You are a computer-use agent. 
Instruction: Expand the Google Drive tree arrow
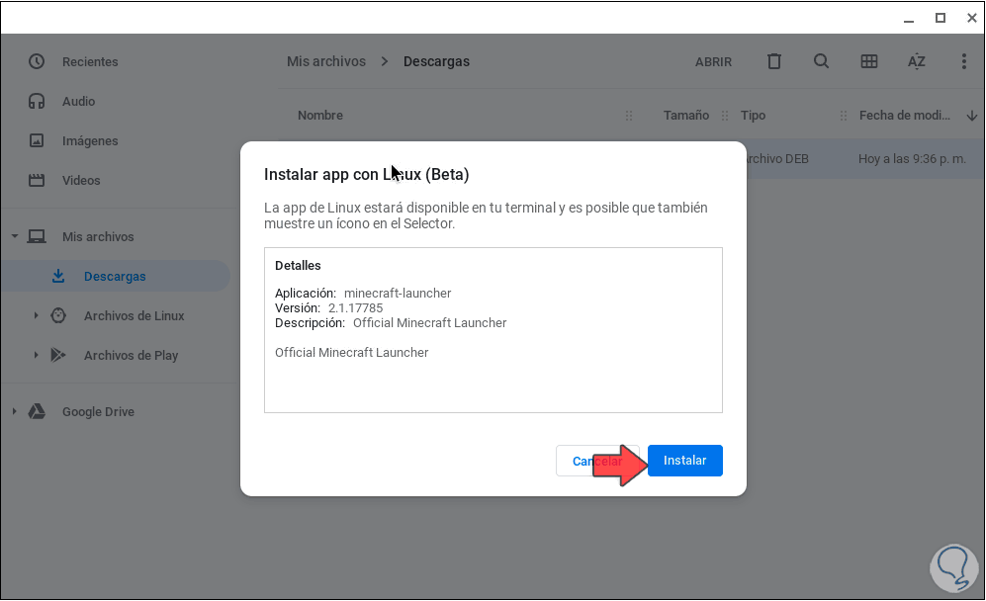point(15,412)
